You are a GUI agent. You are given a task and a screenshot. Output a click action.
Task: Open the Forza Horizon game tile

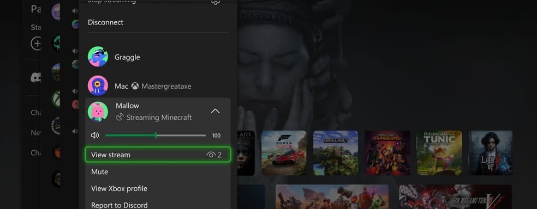tap(284, 153)
